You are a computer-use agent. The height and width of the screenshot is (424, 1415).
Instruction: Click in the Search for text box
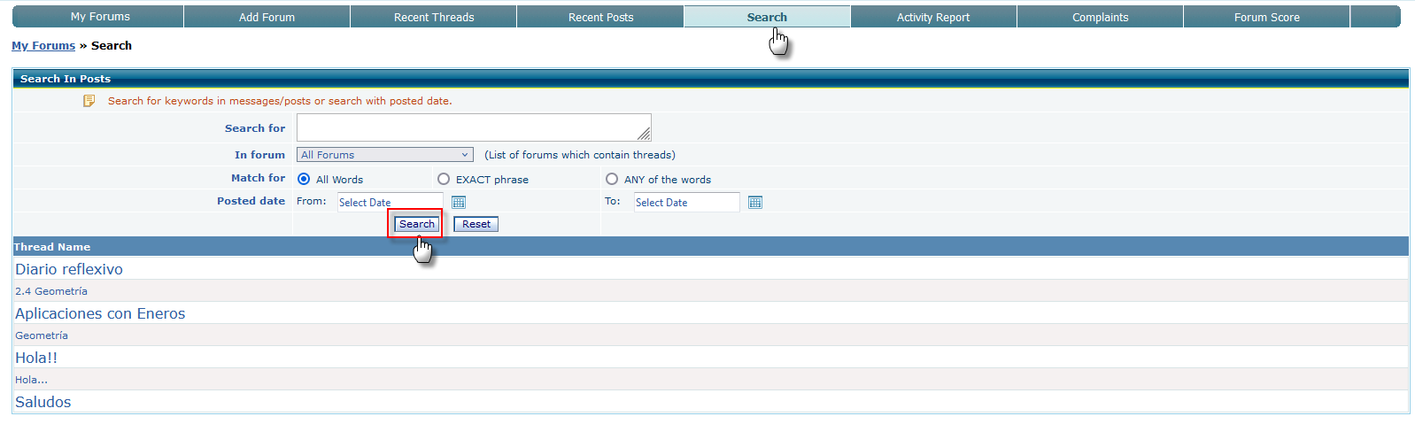click(x=473, y=127)
